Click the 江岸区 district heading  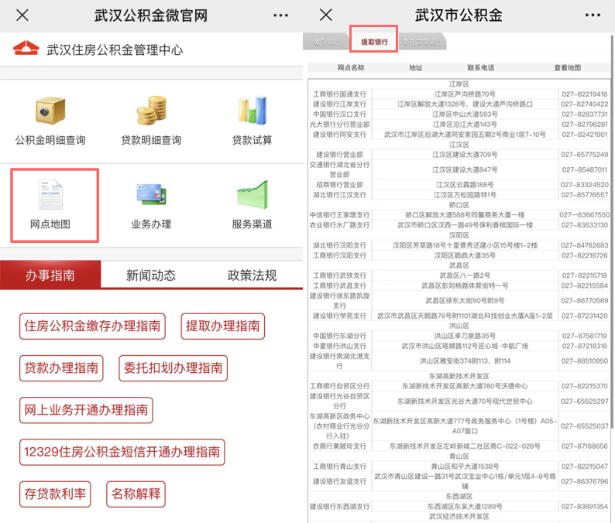pos(459,84)
